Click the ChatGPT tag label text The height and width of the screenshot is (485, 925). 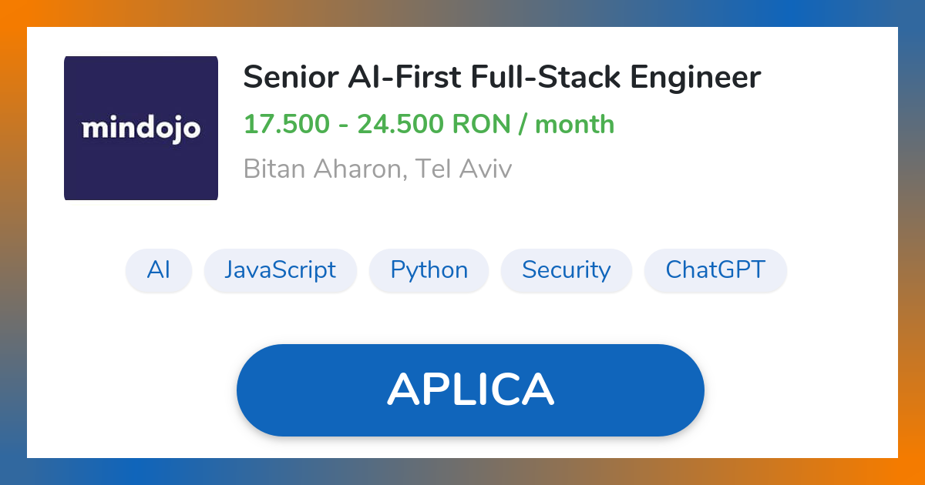pos(715,270)
